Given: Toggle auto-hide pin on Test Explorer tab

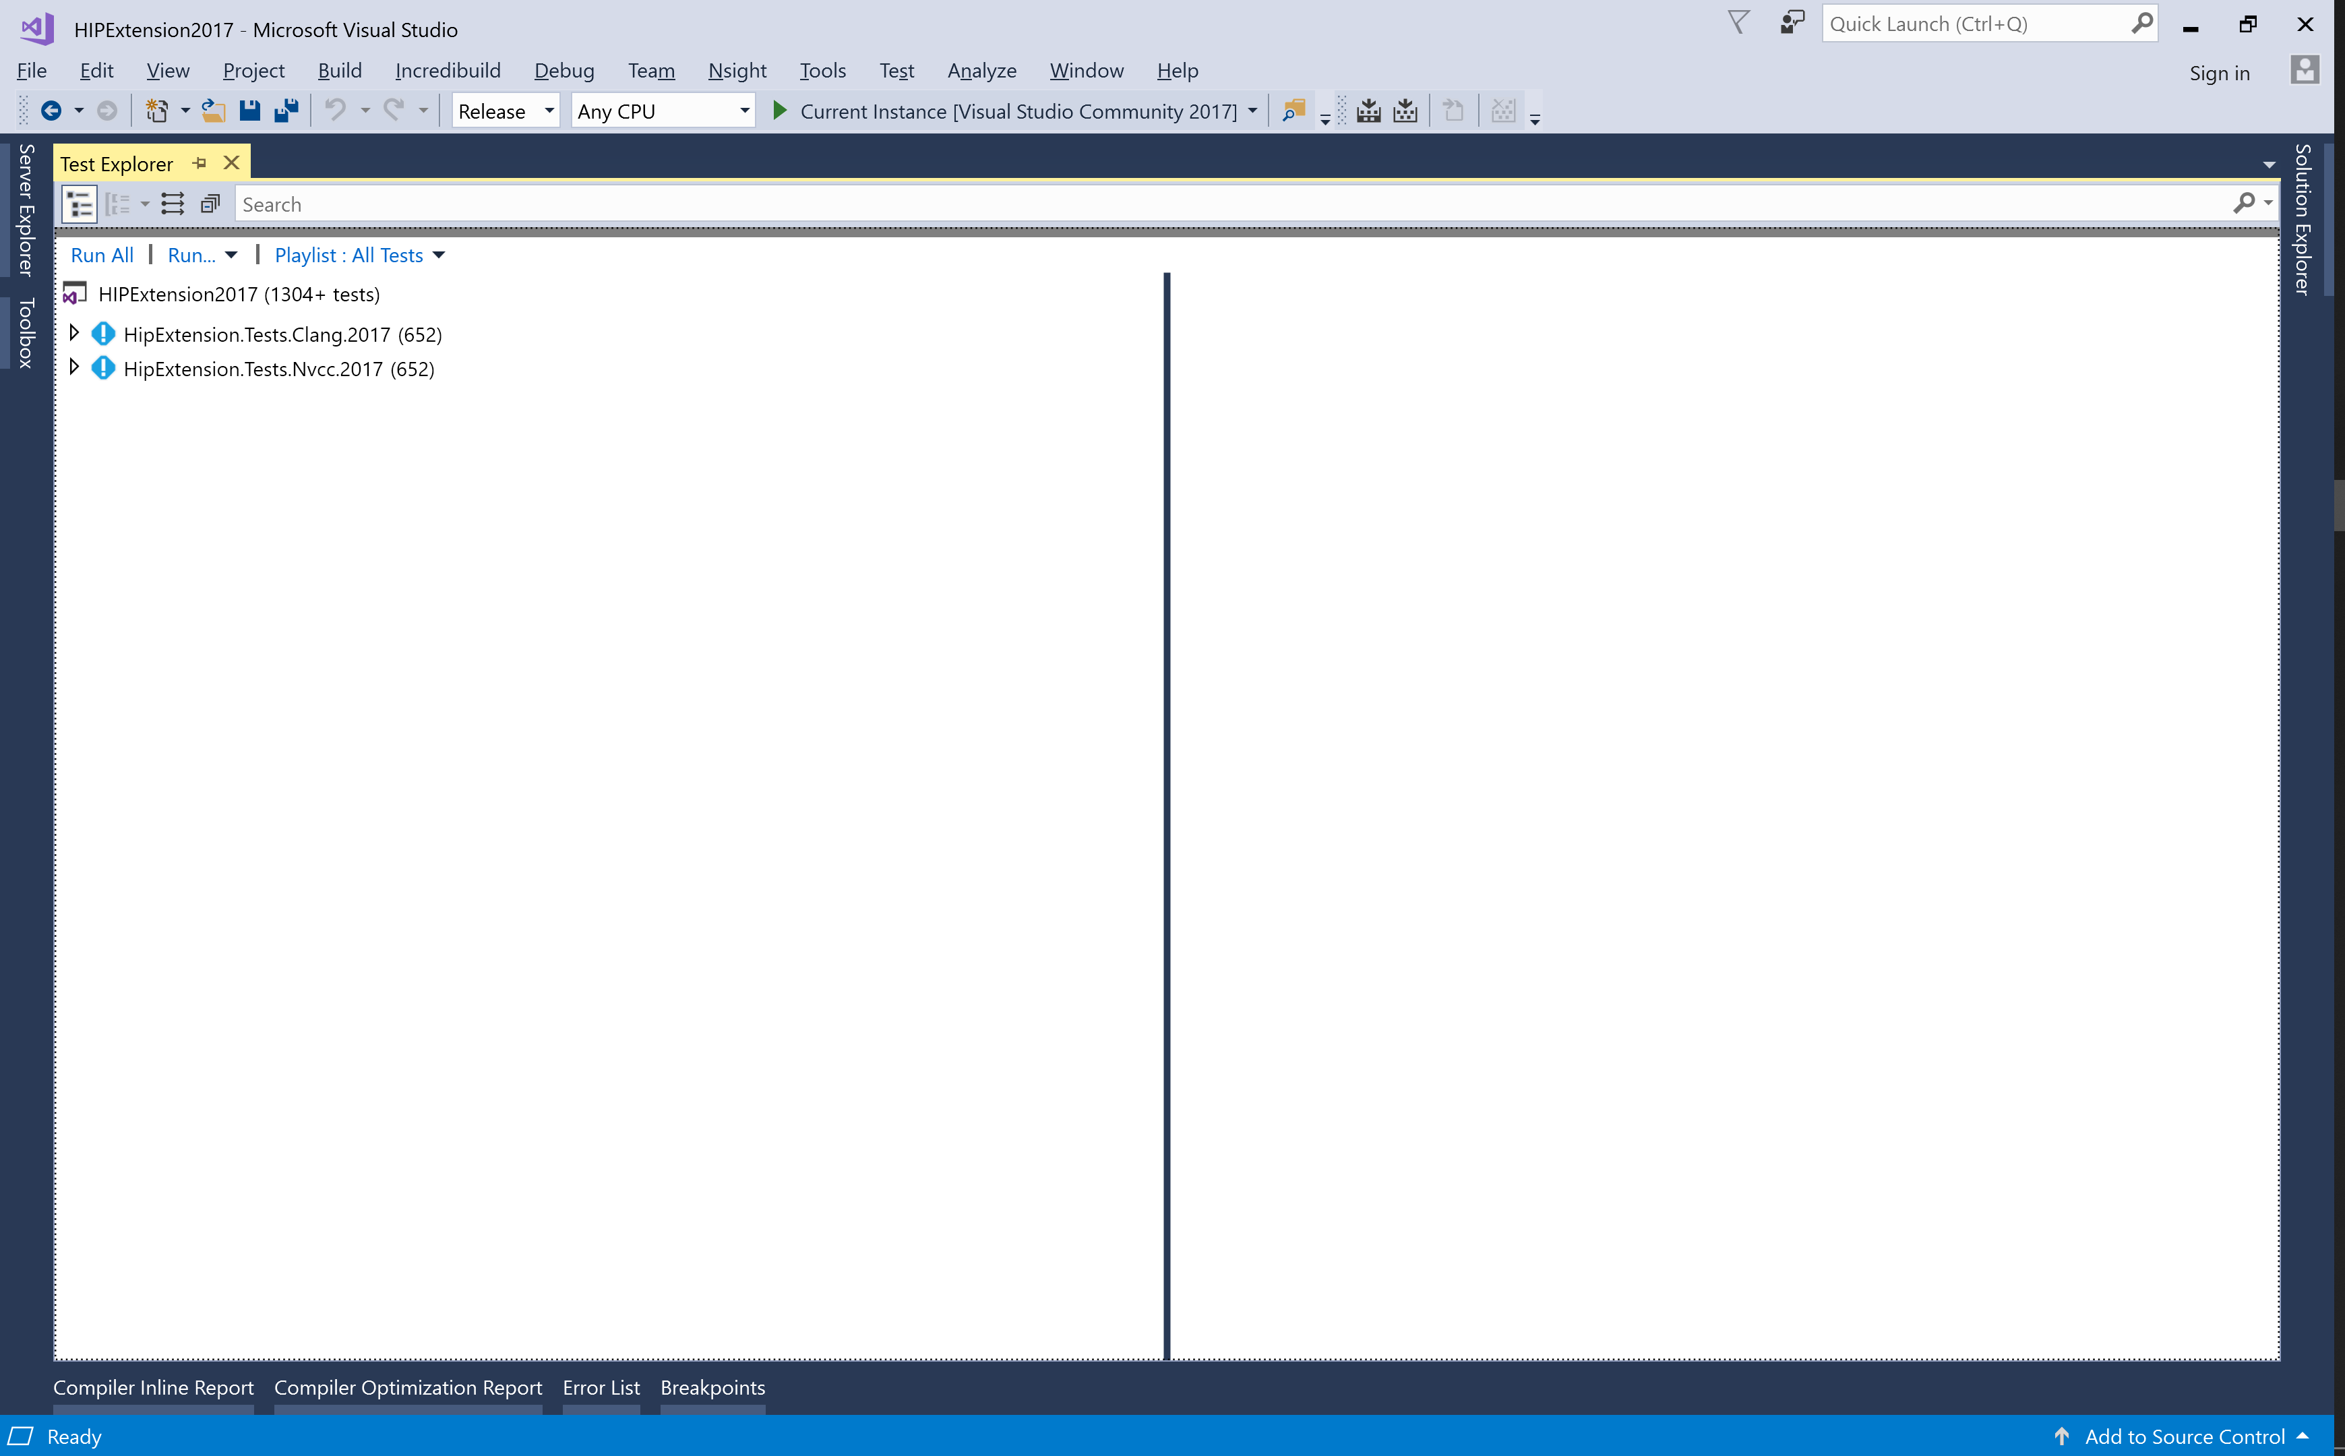Looking at the screenshot, I should tap(200, 164).
